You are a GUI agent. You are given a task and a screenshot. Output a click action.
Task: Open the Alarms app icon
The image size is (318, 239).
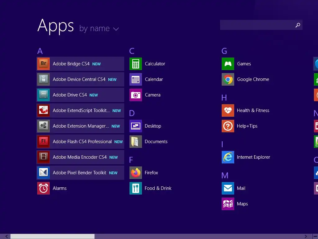(43, 188)
